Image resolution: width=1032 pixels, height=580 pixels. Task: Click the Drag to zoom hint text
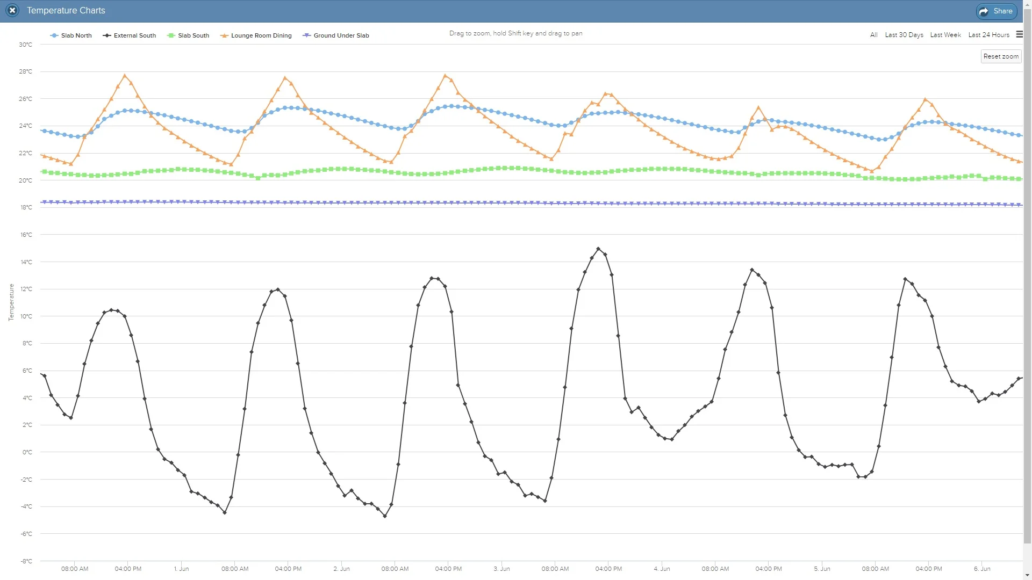(x=515, y=33)
